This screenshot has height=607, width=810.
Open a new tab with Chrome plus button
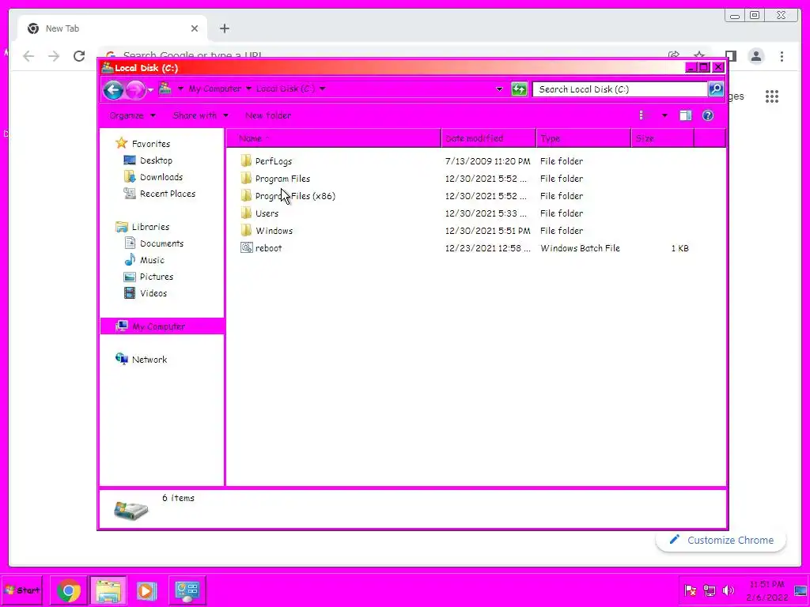[224, 28]
